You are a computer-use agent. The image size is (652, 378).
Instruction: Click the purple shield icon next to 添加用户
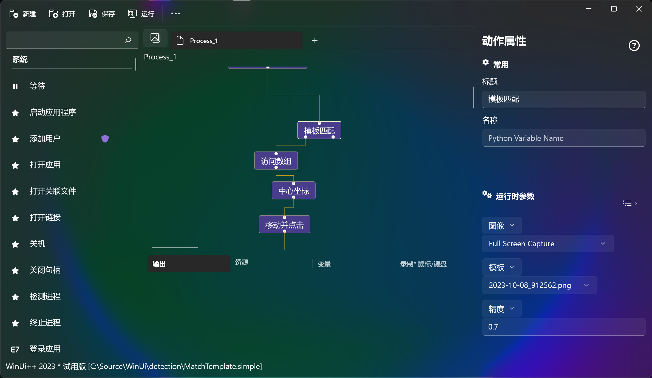coord(105,139)
